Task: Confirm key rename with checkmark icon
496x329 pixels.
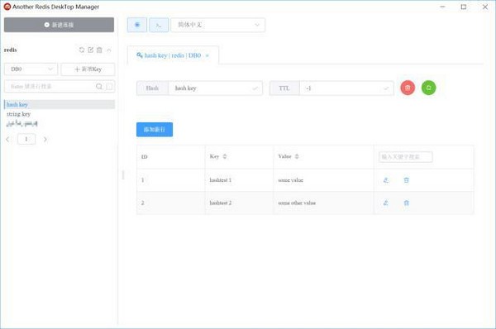Action: point(255,88)
